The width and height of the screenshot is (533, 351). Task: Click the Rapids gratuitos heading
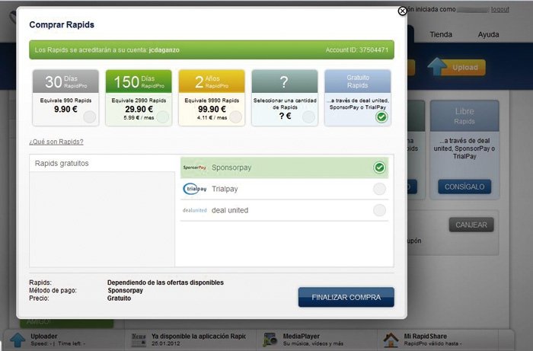pyautogui.click(x=62, y=164)
